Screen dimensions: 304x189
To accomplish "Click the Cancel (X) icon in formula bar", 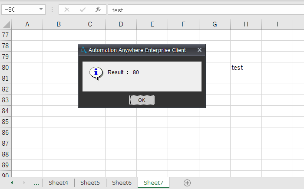I will point(67,10).
